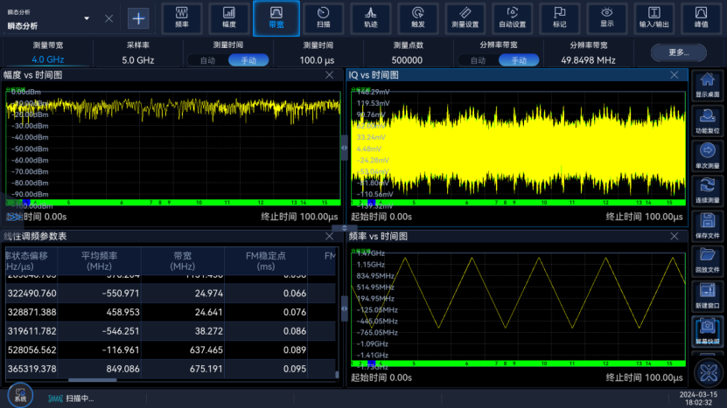The height and width of the screenshot is (408, 727).
Task: Click the 测量带宽 4.0 GHz field
Action: point(48,60)
